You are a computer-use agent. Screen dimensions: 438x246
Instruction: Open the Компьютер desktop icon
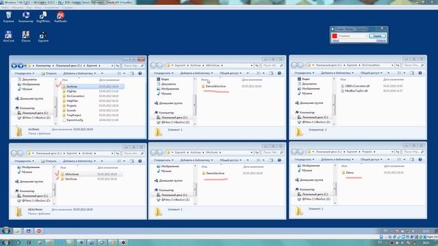[x=26, y=16]
